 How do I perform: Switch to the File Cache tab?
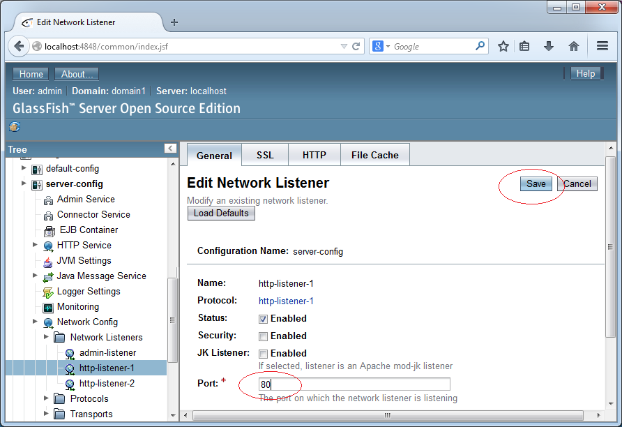tap(375, 155)
